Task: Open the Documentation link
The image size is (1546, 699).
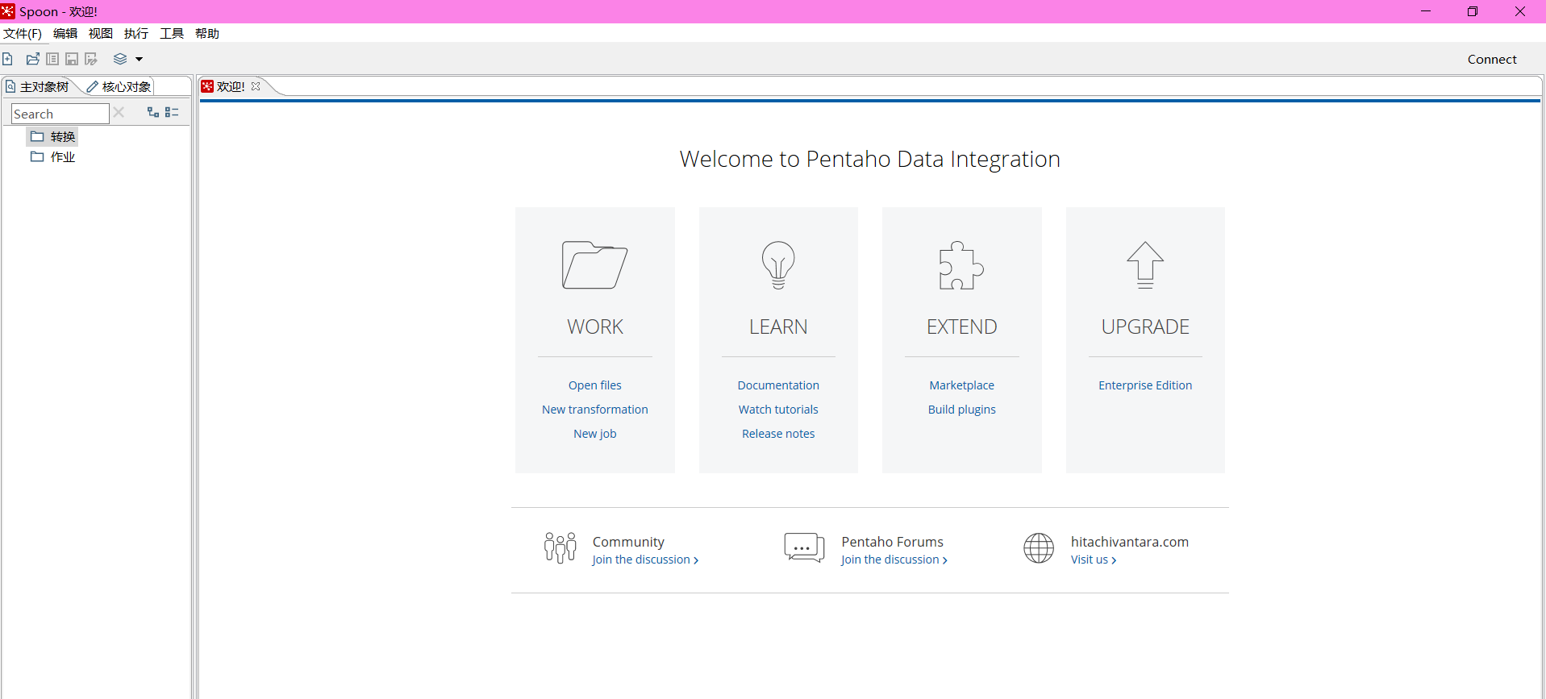Action: click(778, 385)
